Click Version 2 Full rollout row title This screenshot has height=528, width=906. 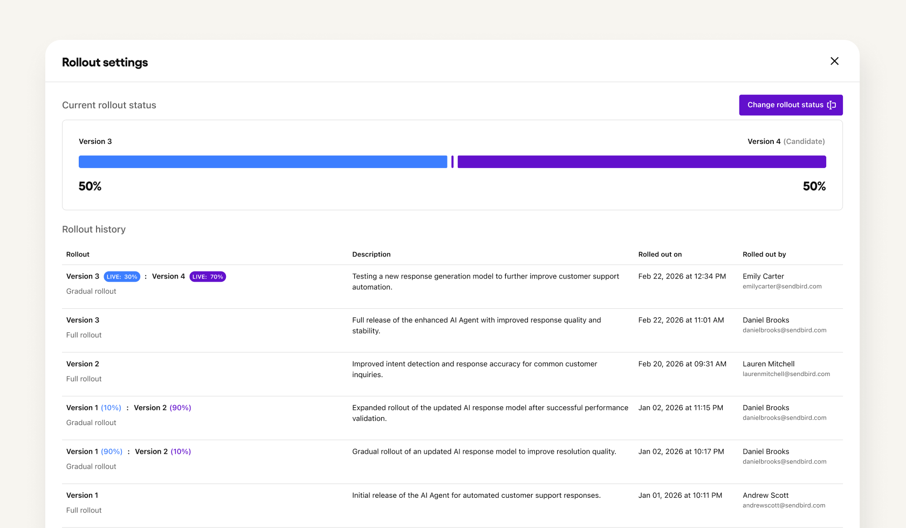[83, 364]
